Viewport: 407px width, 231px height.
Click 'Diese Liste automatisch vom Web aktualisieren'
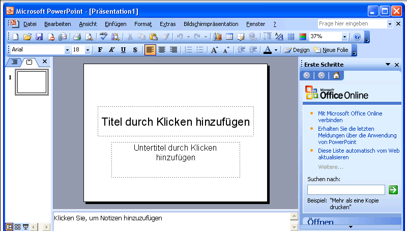click(x=359, y=154)
